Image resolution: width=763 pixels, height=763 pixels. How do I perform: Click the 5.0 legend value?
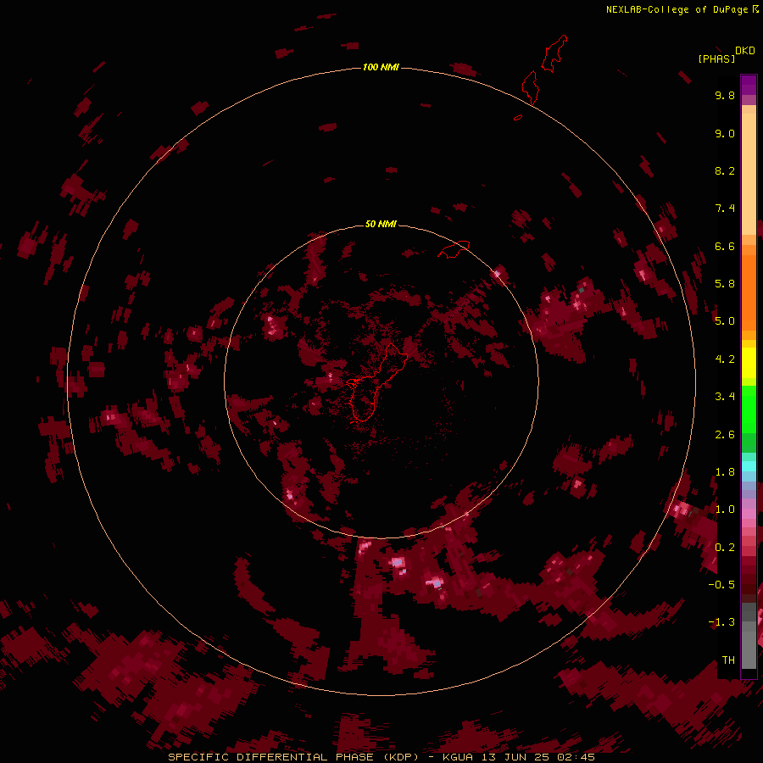click(x=725, y=321)
